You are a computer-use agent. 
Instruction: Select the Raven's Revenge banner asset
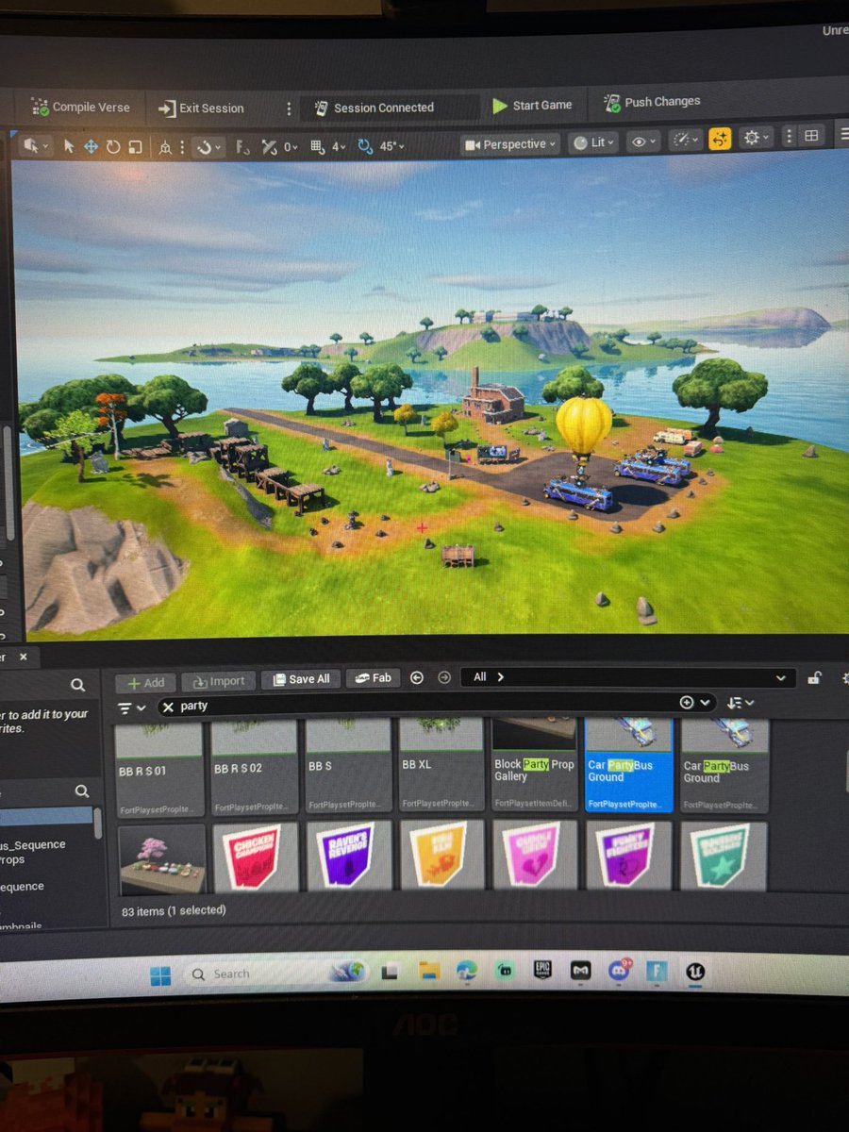[x=347, y=857]
